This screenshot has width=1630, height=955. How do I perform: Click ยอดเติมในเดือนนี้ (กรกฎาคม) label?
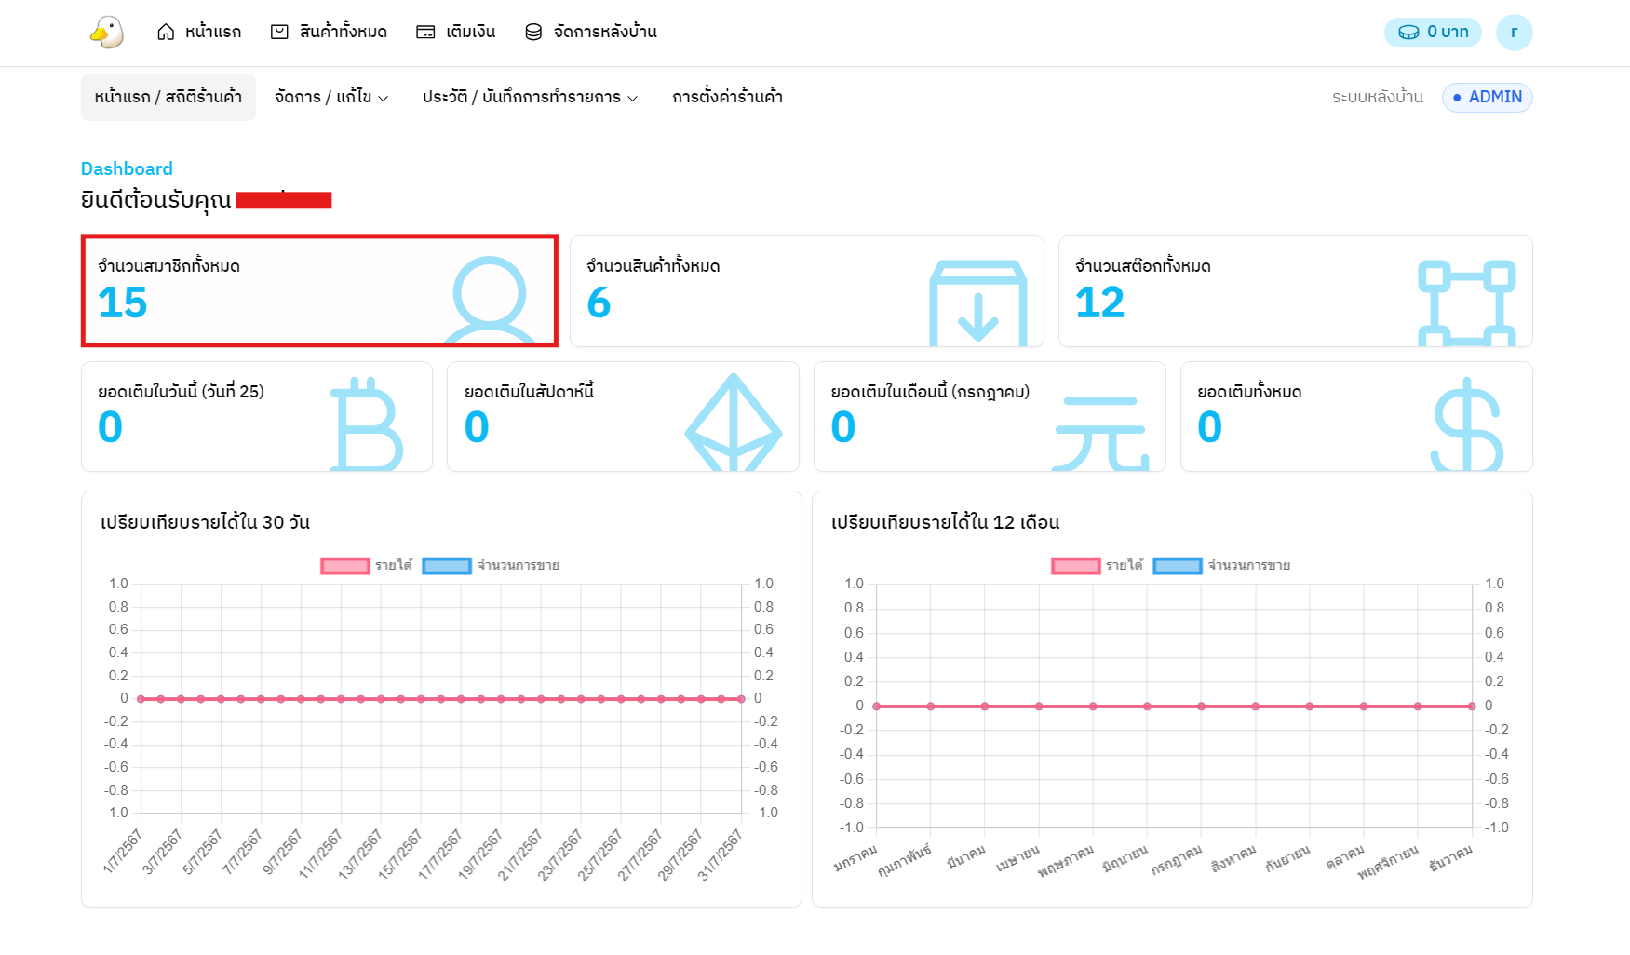931,392
